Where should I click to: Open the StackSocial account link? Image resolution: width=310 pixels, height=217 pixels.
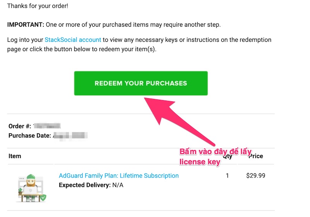(73, 40)
